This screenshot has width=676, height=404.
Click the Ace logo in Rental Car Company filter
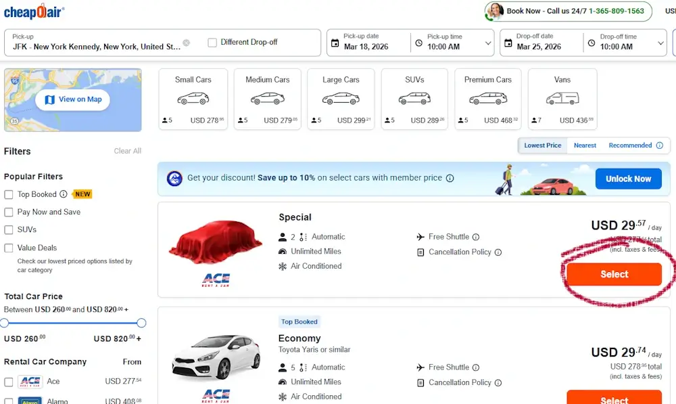[30, 382]
